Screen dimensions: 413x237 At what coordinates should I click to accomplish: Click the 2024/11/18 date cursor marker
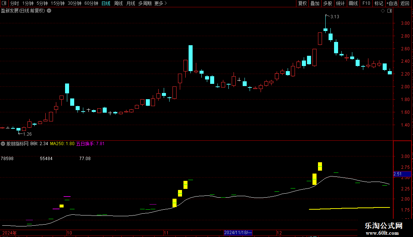pos(238,233)
